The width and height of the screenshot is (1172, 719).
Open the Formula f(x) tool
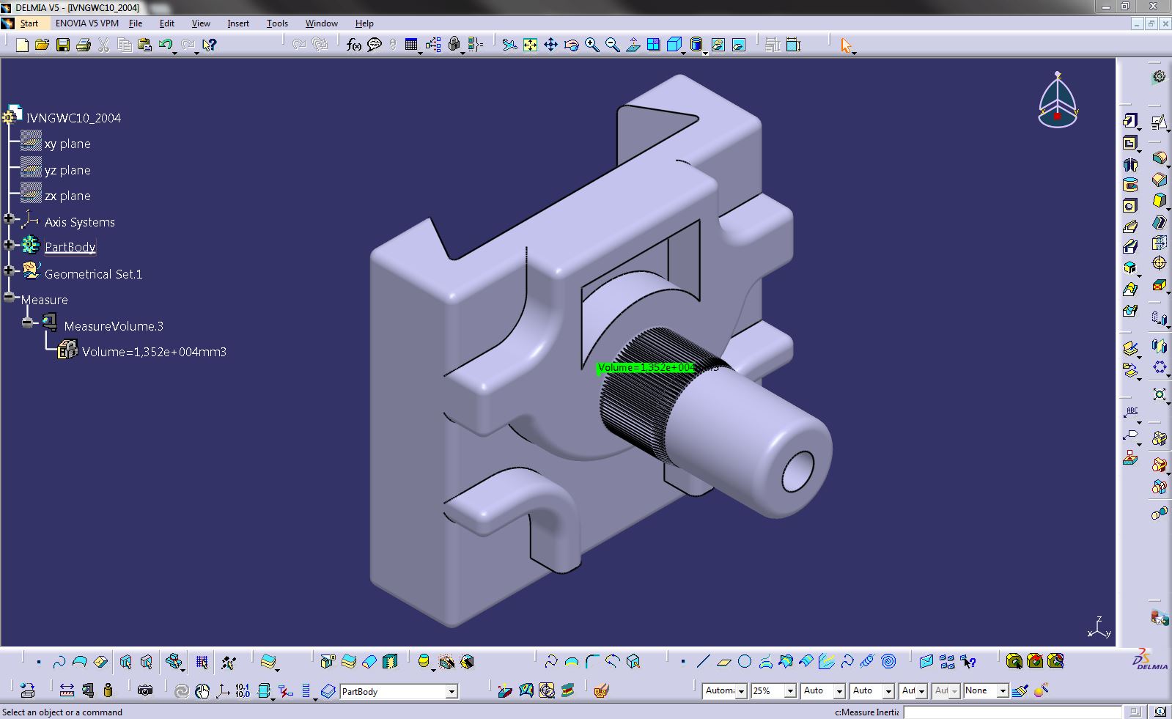pyautogui.click(x=354, y=45)
